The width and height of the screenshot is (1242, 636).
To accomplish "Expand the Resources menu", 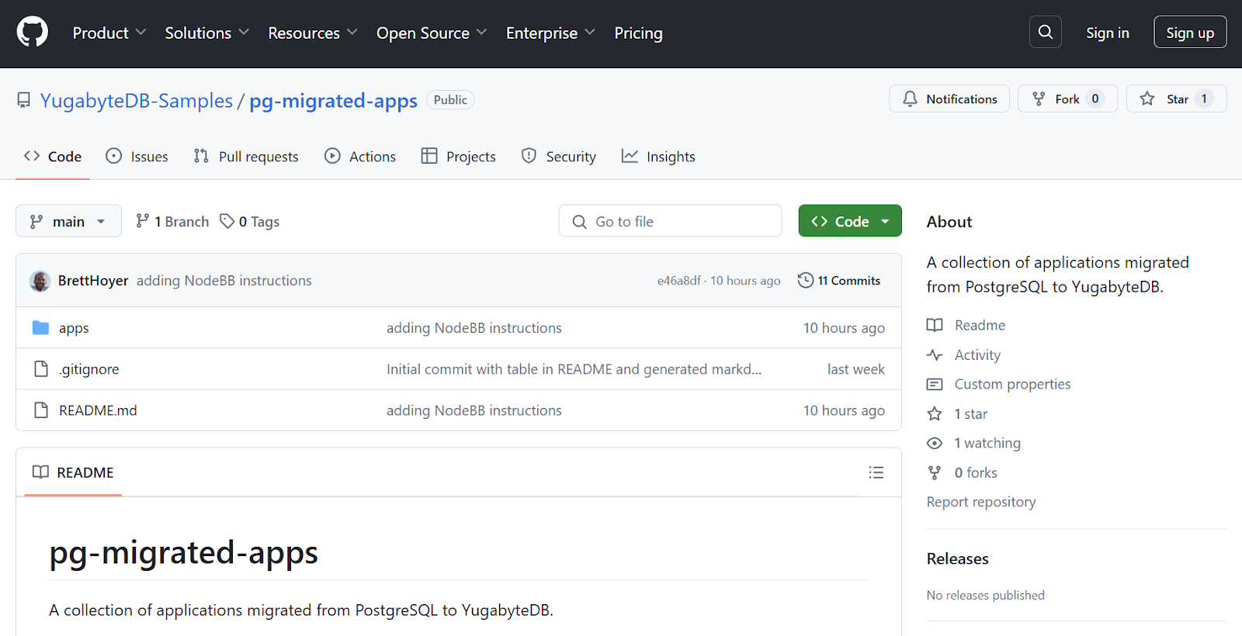I will coord(313,33).
